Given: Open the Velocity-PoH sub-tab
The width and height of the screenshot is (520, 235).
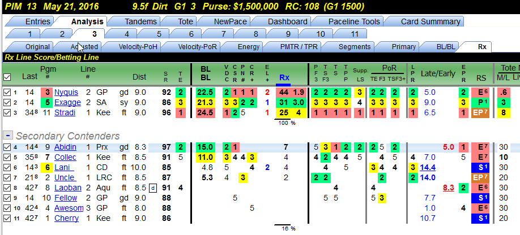Looking at the screenshot, I should click(138, 46).
